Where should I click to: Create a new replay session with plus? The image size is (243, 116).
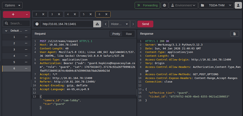pyautogui.click(x=13, y=14)
